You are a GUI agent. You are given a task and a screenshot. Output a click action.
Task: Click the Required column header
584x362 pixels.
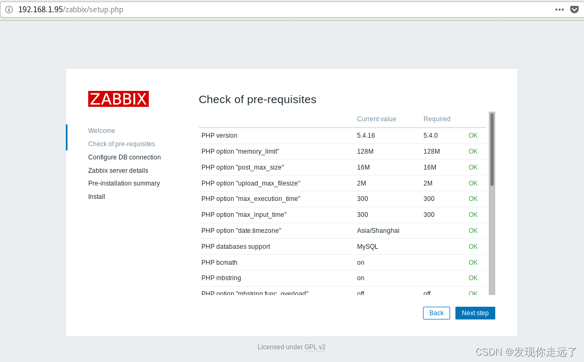(x=437, y=119)
